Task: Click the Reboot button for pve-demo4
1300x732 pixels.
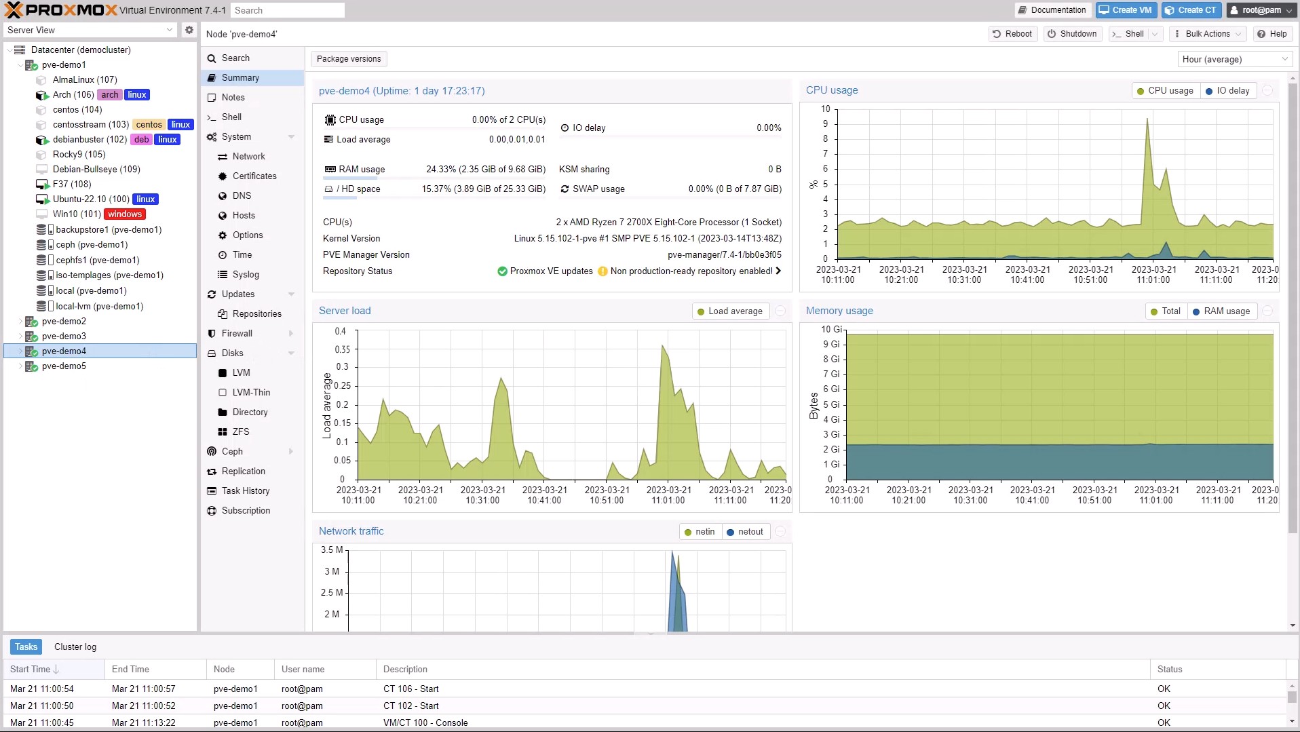Action: (x=1012, y=33)
